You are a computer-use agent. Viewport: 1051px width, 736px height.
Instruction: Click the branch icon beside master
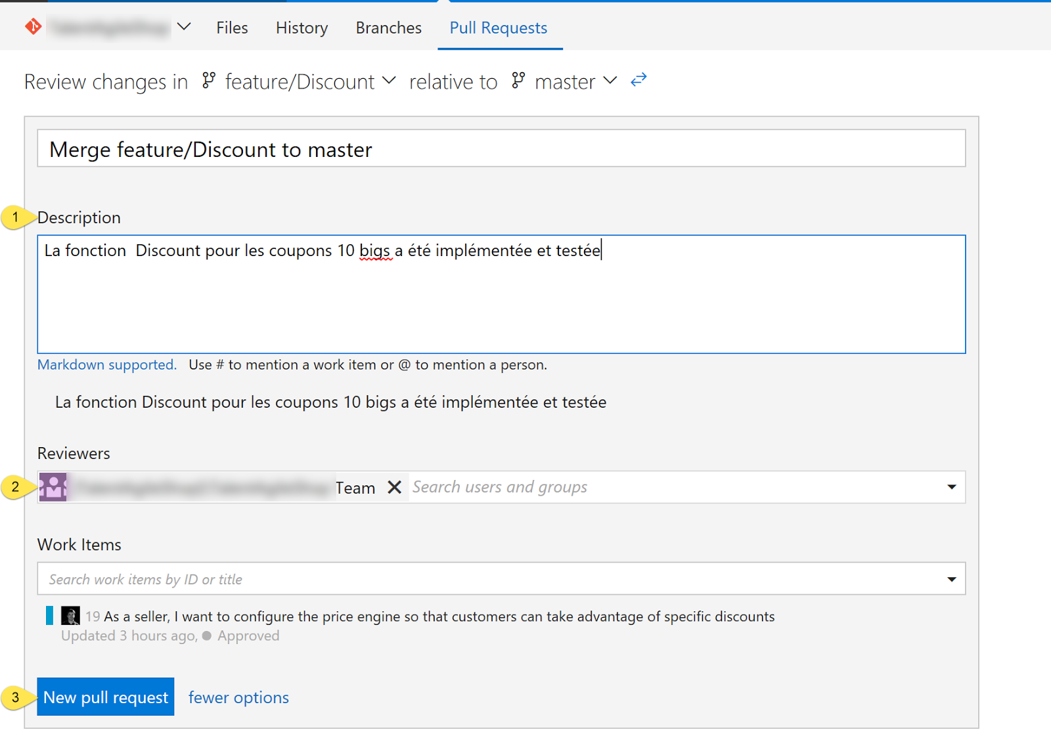pyautogui.click(x=518, y=81)
